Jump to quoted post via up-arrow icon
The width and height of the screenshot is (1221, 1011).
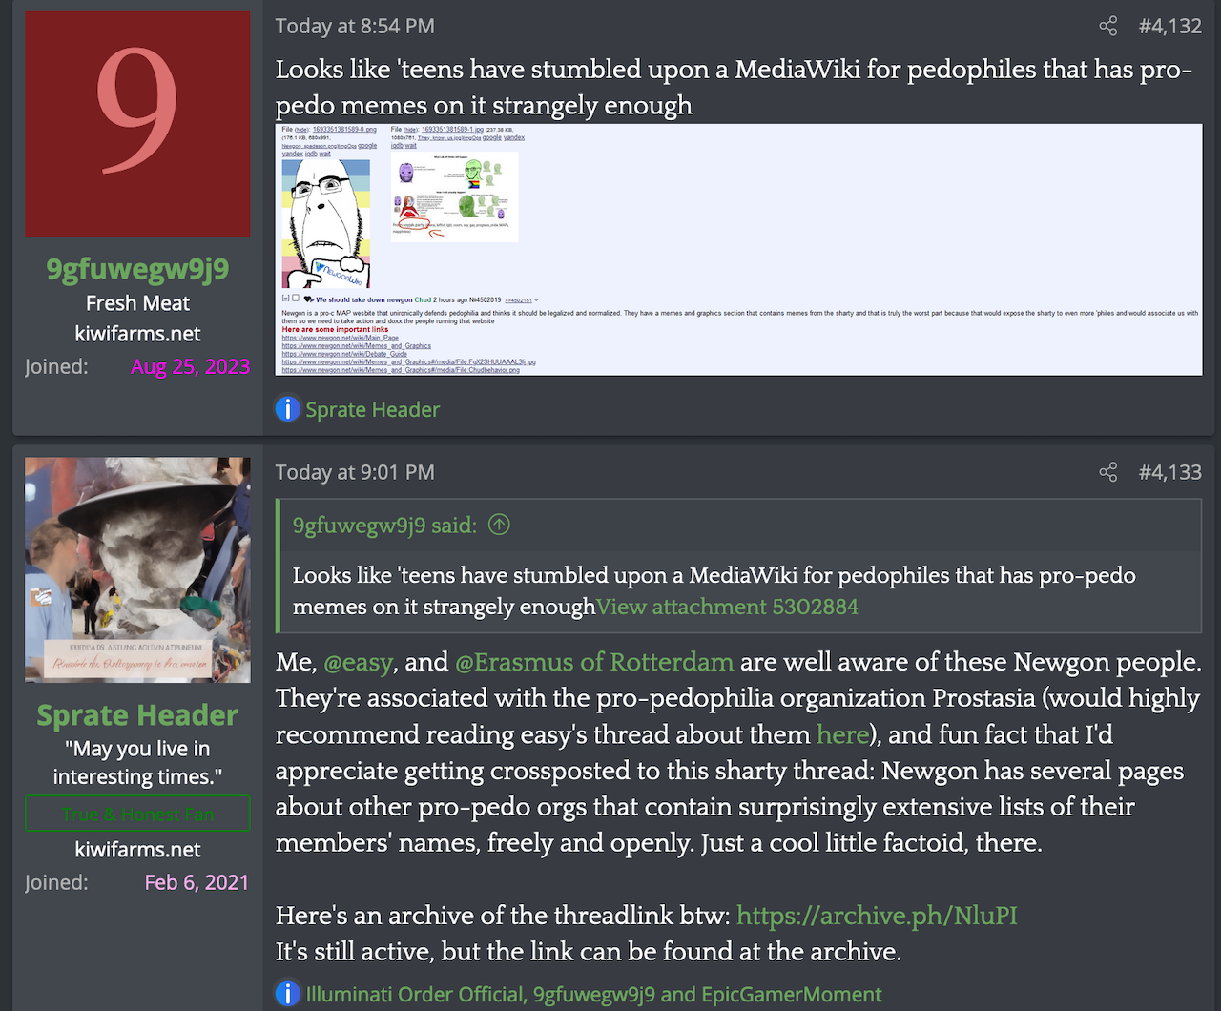(x=499, y=525)
